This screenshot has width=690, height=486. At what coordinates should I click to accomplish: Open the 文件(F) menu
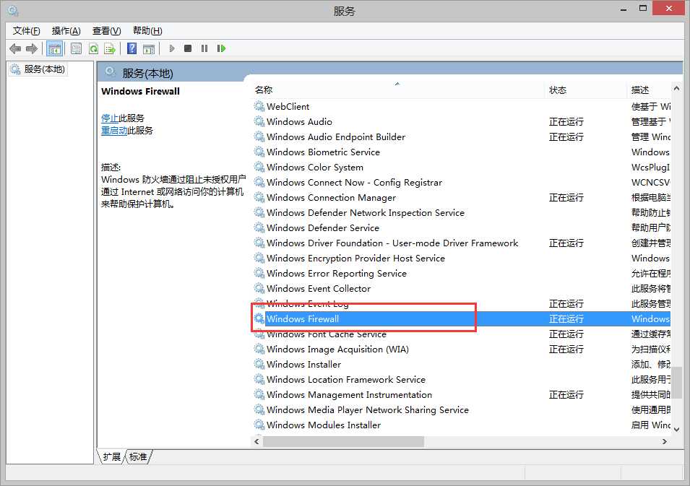pos(27,31)
